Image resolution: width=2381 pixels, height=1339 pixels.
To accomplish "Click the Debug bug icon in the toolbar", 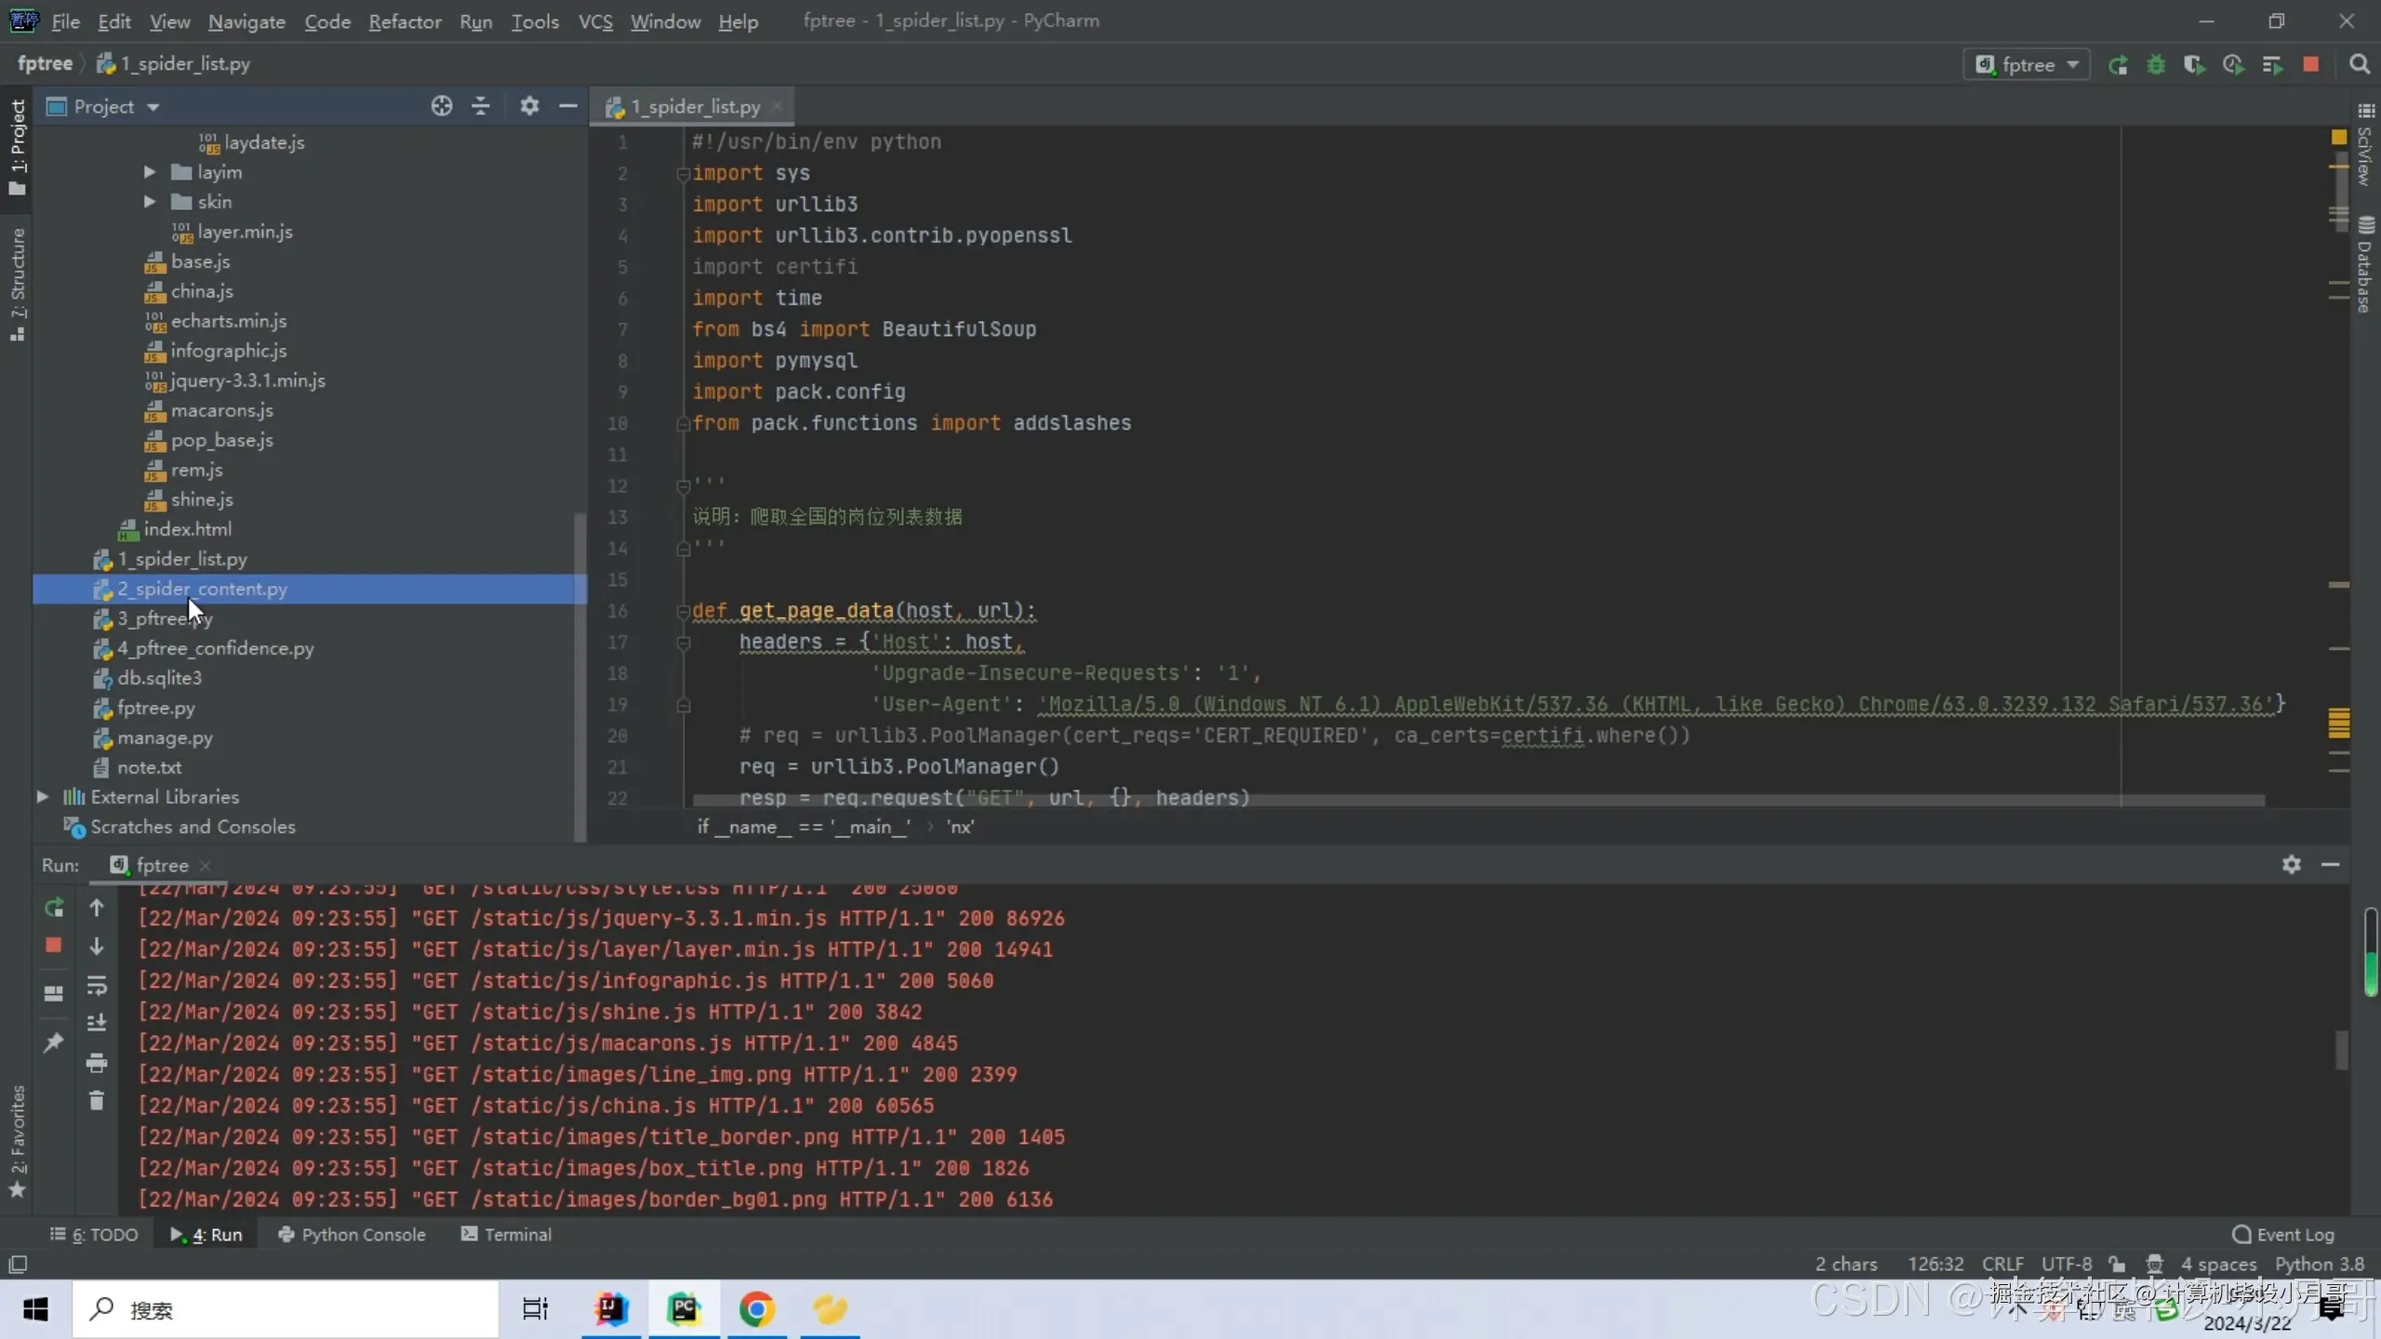I will click(2156, 65).
